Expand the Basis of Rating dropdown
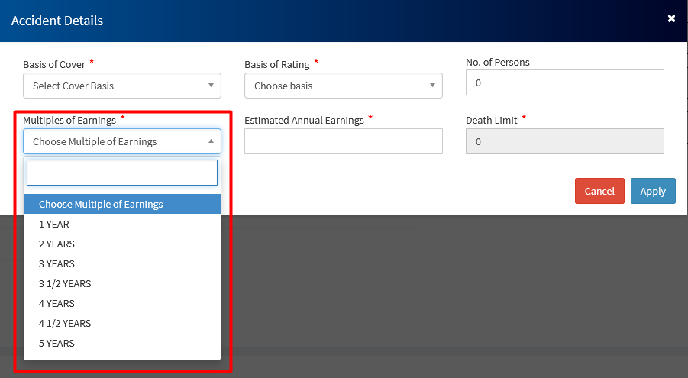The image size is (688, 378). click(x=343, y=86)
